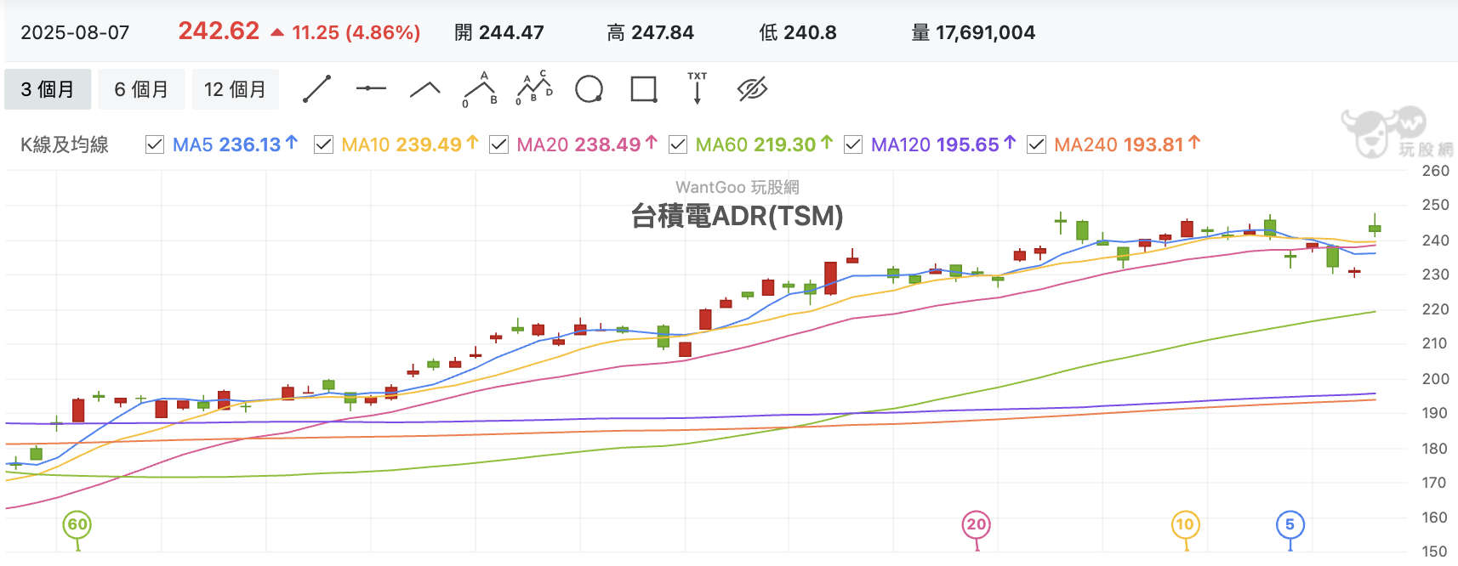Click the MA60 219.30 label
Image resolution: width=1458 pixels, height=566 pixels.
(764, 144)
